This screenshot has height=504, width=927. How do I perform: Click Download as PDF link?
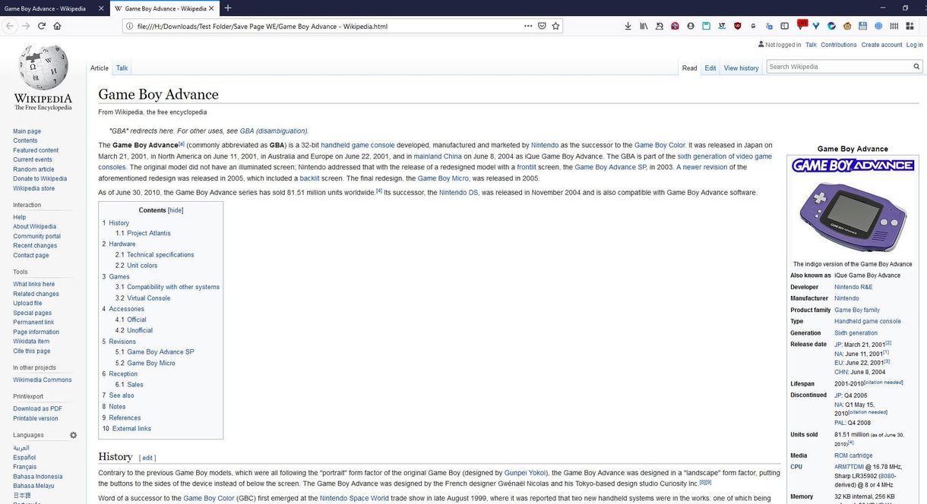pyautogui.click(x=37, y=408)
